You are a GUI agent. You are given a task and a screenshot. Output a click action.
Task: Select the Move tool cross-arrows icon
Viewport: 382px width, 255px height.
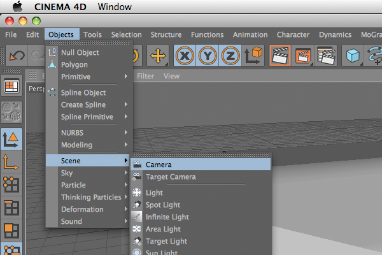pyautogui.click(x=158, y=55)
